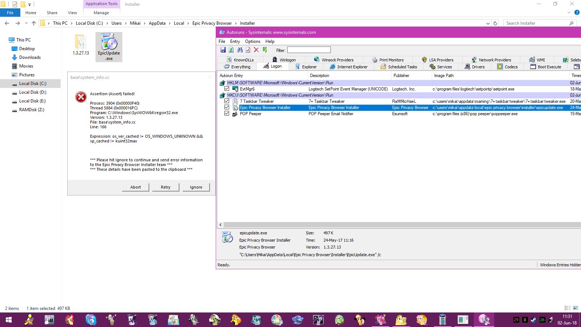Click the Search Installer box
This screenshot has height=327, width=581.
pyautogui.click(x=540, y=23)
